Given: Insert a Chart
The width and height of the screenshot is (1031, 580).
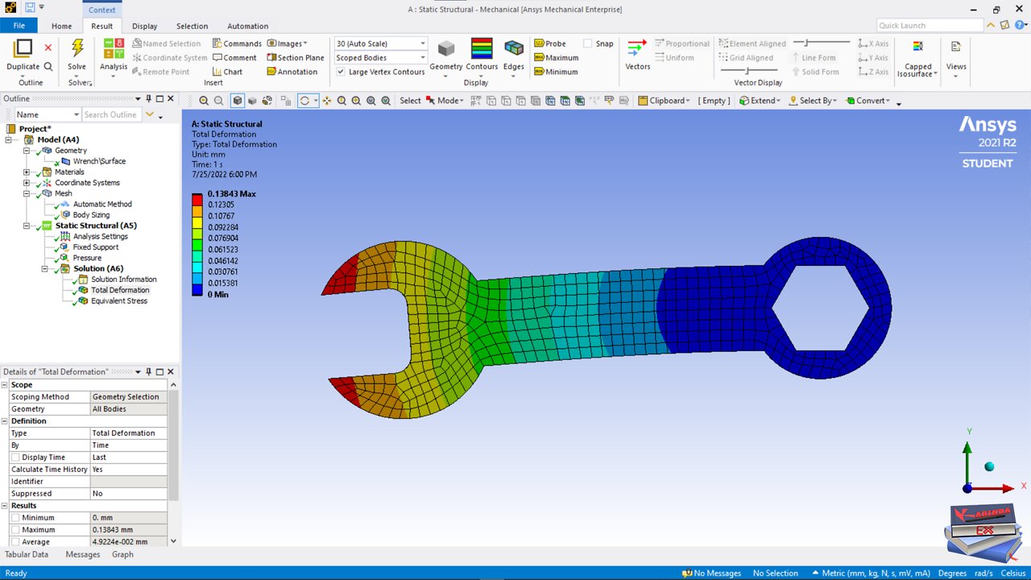Looking at the screenshot, I should (227, 72).
